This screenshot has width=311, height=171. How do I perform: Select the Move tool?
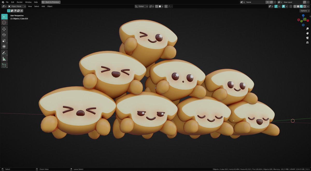pyautogui.click(x=4, y=29)
